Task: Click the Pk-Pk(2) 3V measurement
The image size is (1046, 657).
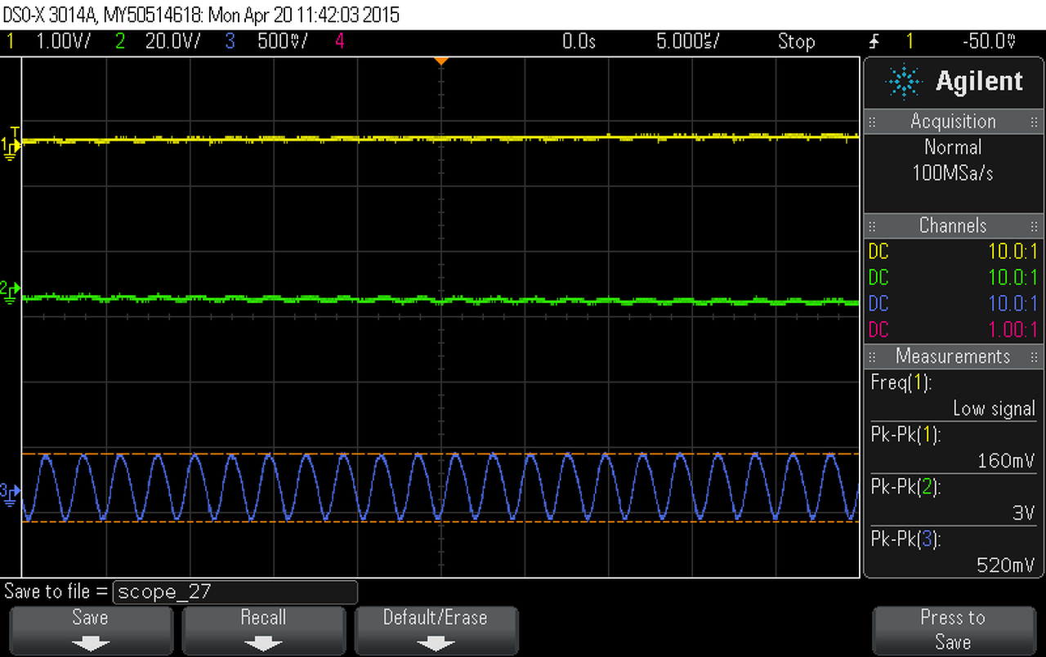Action: tap(953, 500)
